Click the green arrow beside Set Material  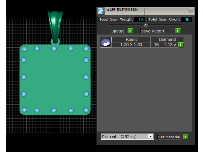pyautogui.click(x=185, y=137)
